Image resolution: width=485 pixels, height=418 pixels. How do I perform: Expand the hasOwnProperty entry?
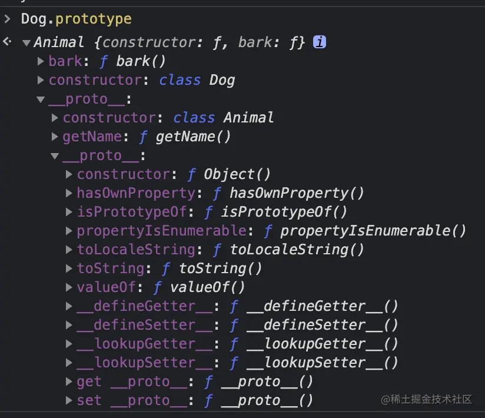pos(69,193)
